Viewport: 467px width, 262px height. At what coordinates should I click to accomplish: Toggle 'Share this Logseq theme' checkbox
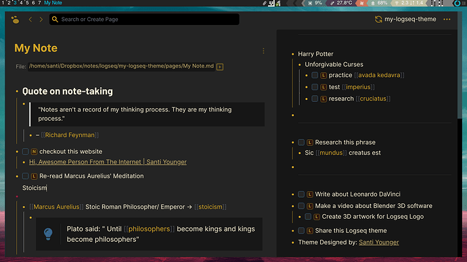coord(301,230)
